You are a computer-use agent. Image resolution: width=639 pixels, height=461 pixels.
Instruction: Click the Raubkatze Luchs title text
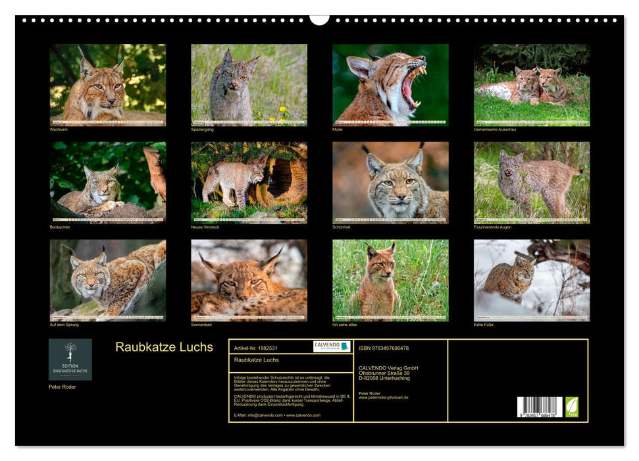(164, 347)
